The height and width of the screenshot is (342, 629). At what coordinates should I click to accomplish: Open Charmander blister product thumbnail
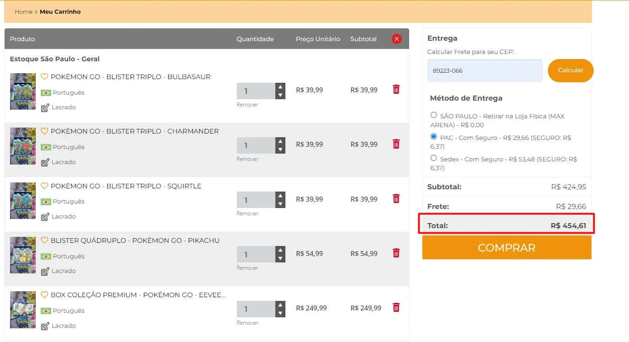click(23, 146)
